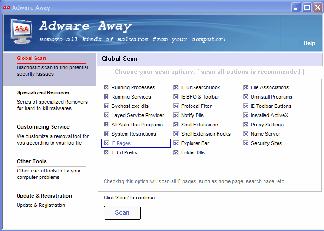Select Customizing Service in sidebar

pos(43,127)
